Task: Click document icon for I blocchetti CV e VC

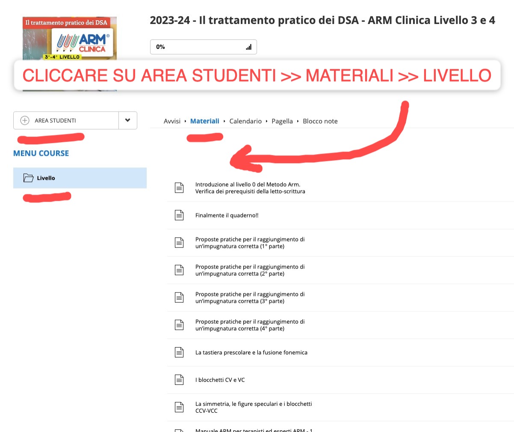Action: click(x=179, y=379)
